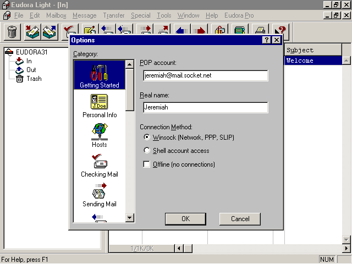The image size is (352, 264).
Task: Click the horizontal scroll right arrow
Action: tap(346, 248)
